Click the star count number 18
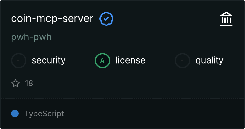245x129 pixels. 29,84
